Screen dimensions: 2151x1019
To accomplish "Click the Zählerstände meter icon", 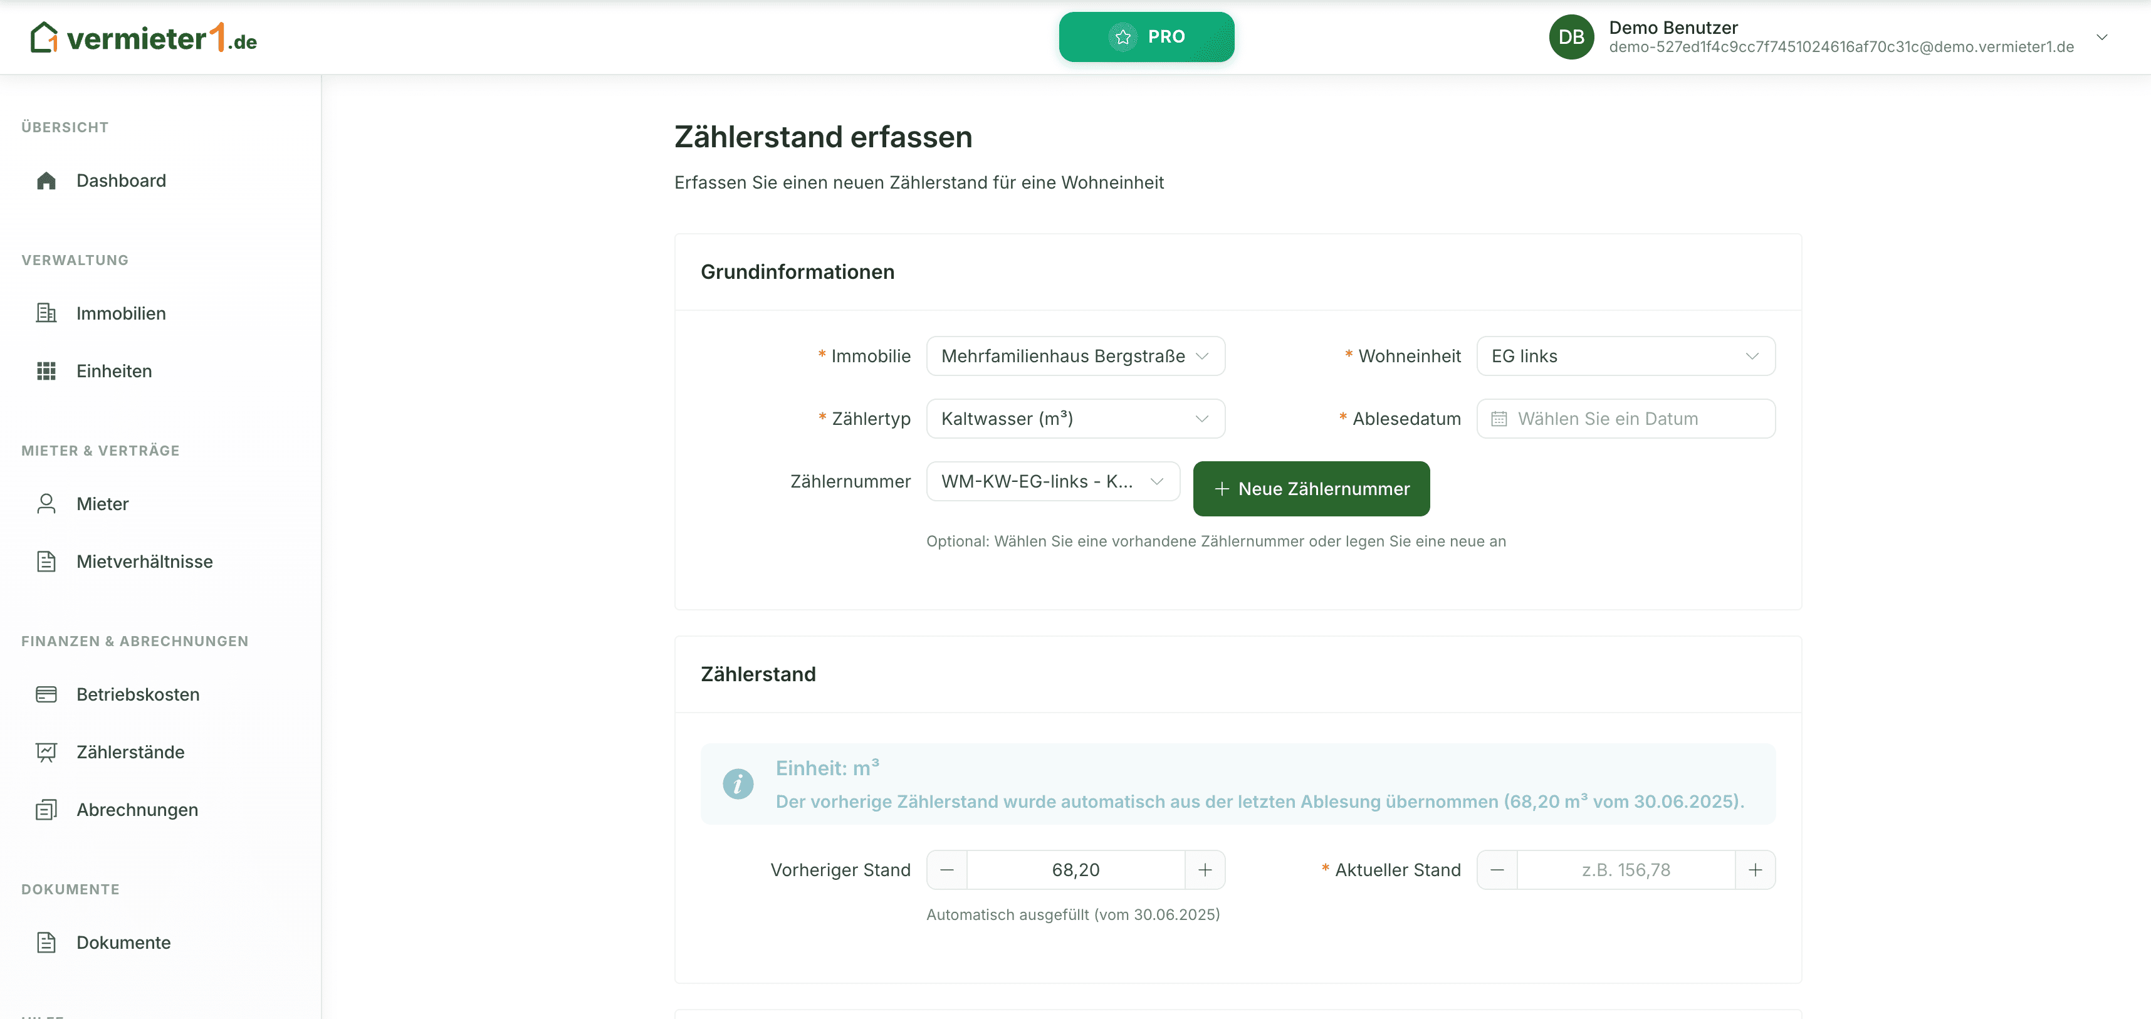I will [x=46, y=752].
